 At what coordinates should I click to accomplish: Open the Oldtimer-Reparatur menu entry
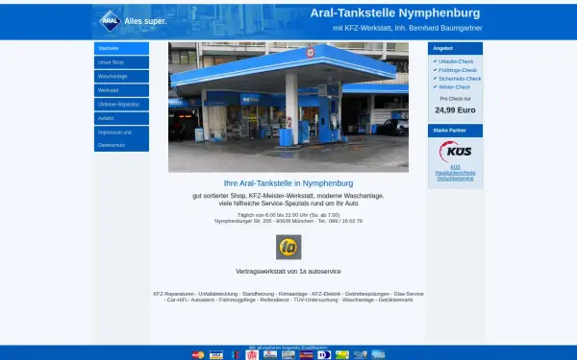[x=121, y=105]
